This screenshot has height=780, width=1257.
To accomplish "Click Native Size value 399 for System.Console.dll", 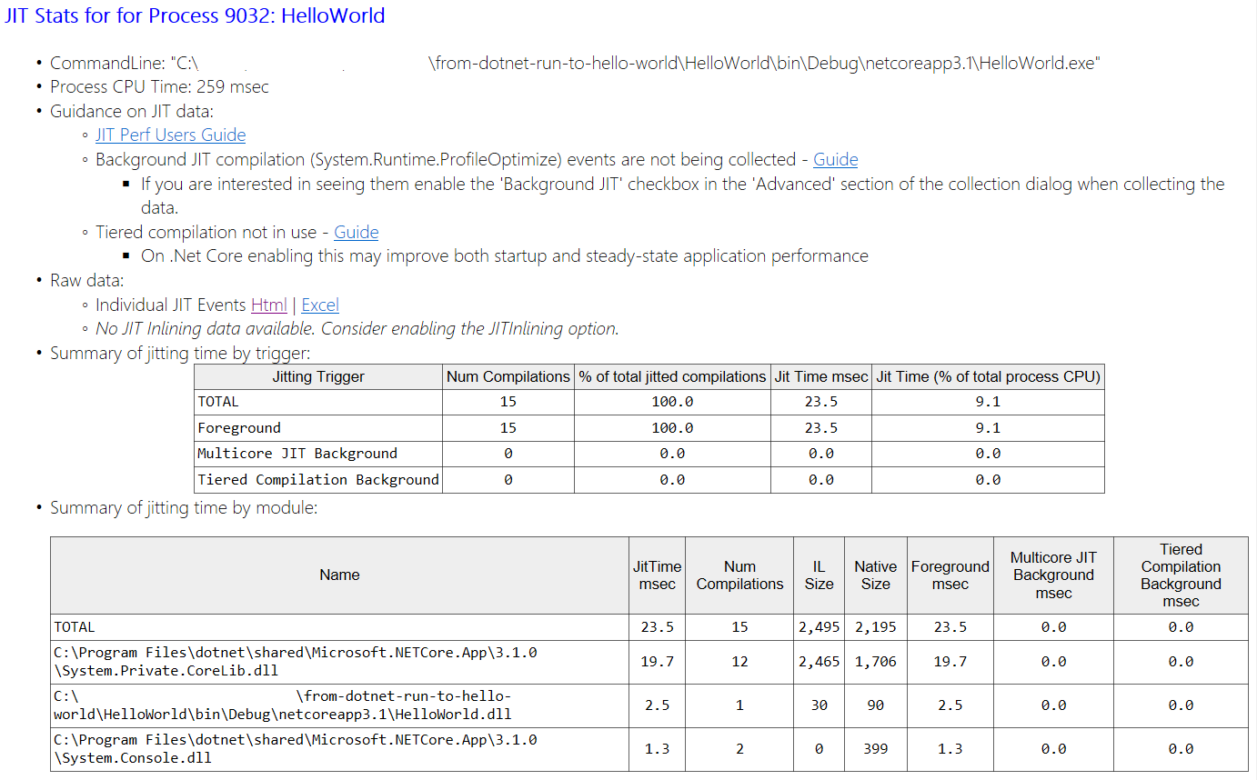I will coord(875,748).
